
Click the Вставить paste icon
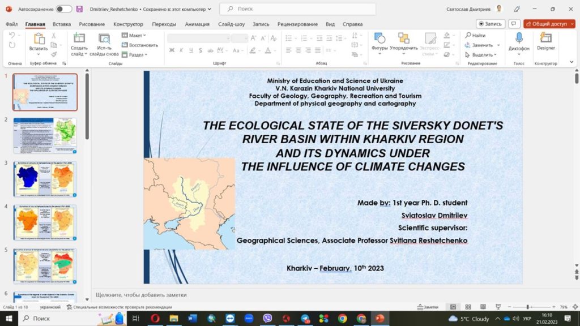39,38
